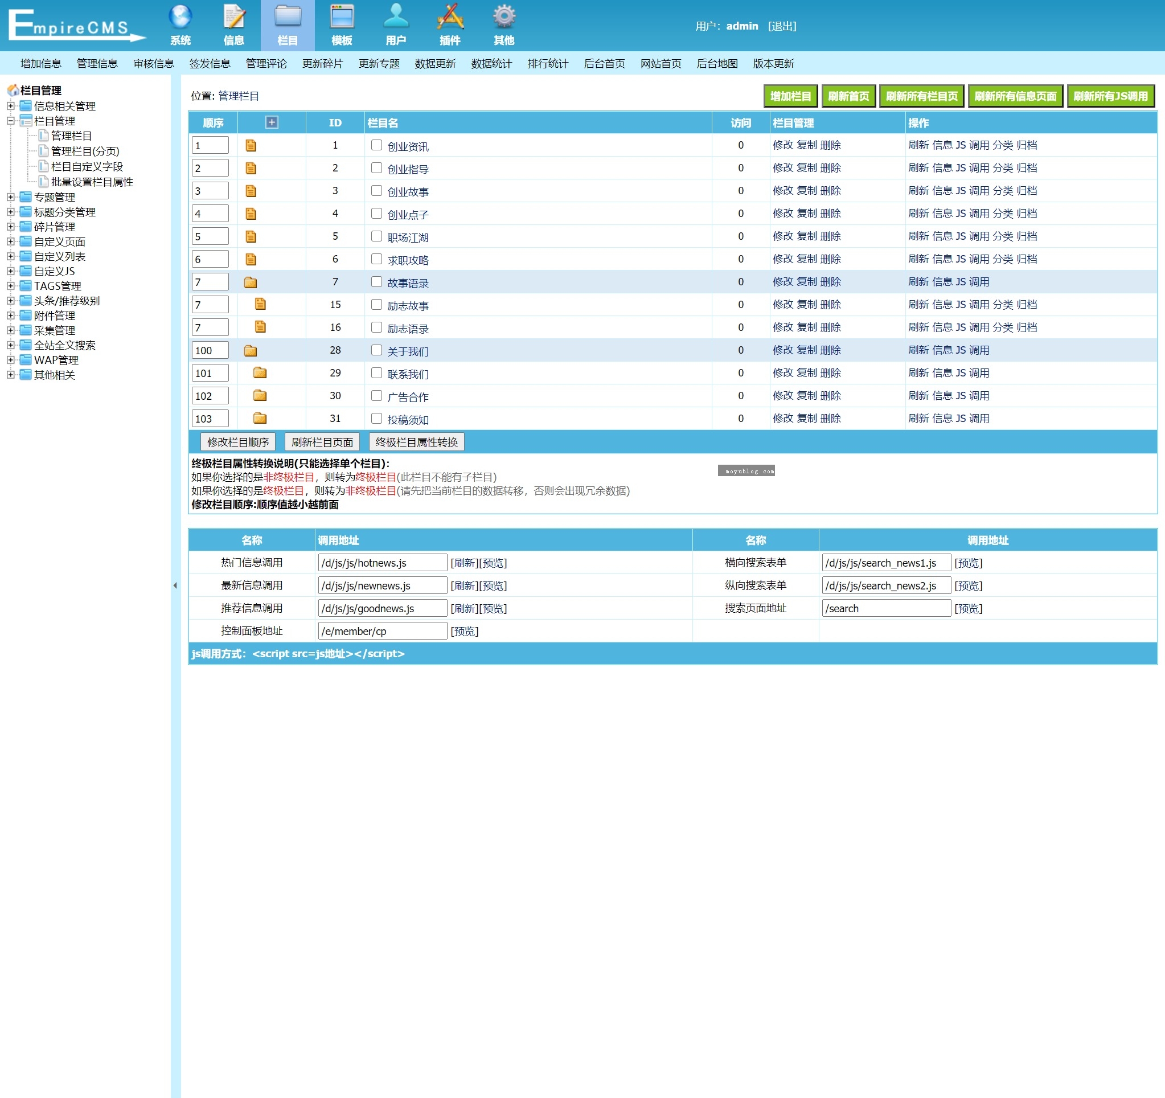Screen dimensions: 1165x1098
Task: Open 批量设置栏目属性 tree item
Action: 92,182
